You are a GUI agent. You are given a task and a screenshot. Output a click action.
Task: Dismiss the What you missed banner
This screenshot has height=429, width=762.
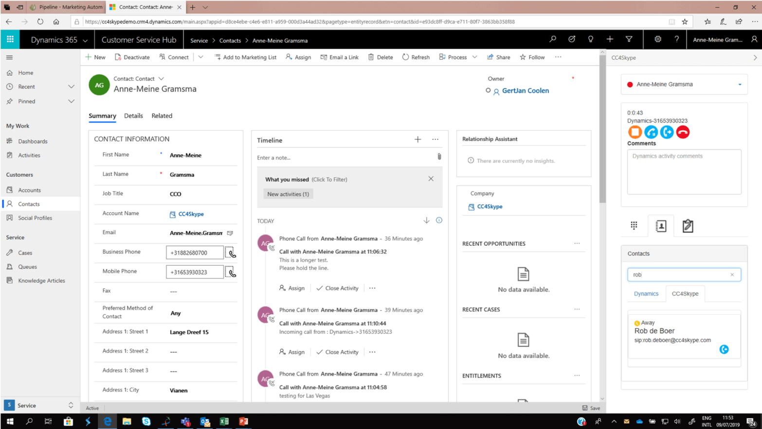431,179
